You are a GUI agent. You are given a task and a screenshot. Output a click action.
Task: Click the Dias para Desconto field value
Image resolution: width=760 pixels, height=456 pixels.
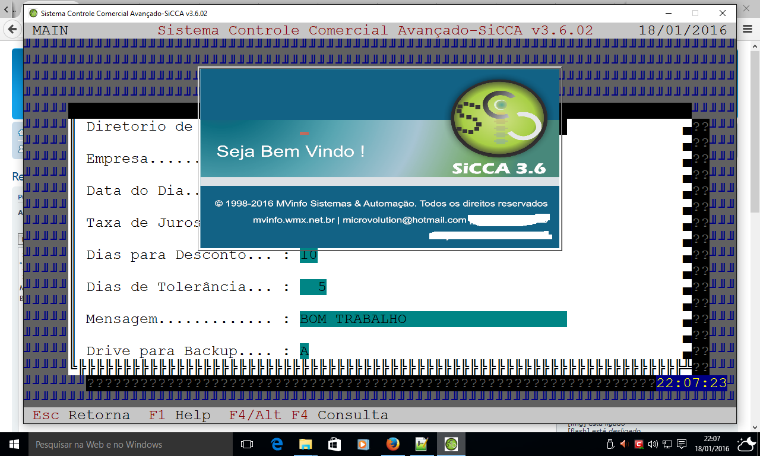[309, 255]
